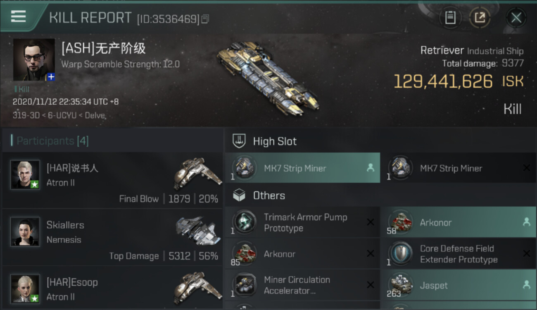Image resolution: width=537 pixels, height=310 pixels.
Task: Open the clipboard notes icon
Action: (450, 18)
